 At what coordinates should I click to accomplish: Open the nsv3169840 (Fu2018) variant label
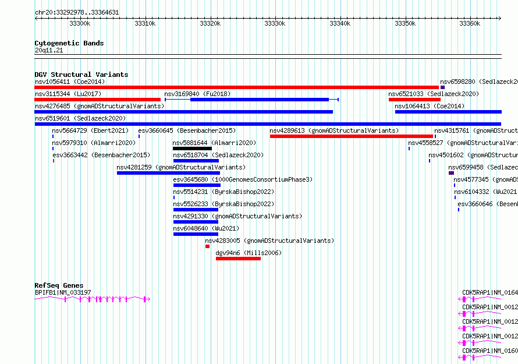(197, 94)
